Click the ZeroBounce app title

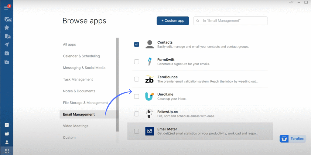[x=167, y=77]
